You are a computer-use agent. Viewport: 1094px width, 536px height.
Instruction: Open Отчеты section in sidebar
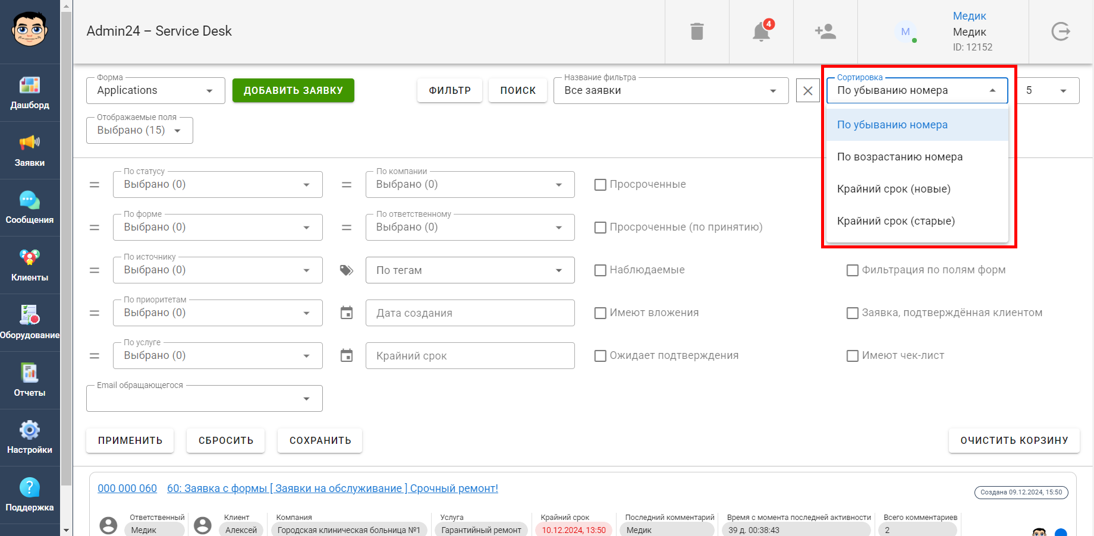click(x=30, y=381)
